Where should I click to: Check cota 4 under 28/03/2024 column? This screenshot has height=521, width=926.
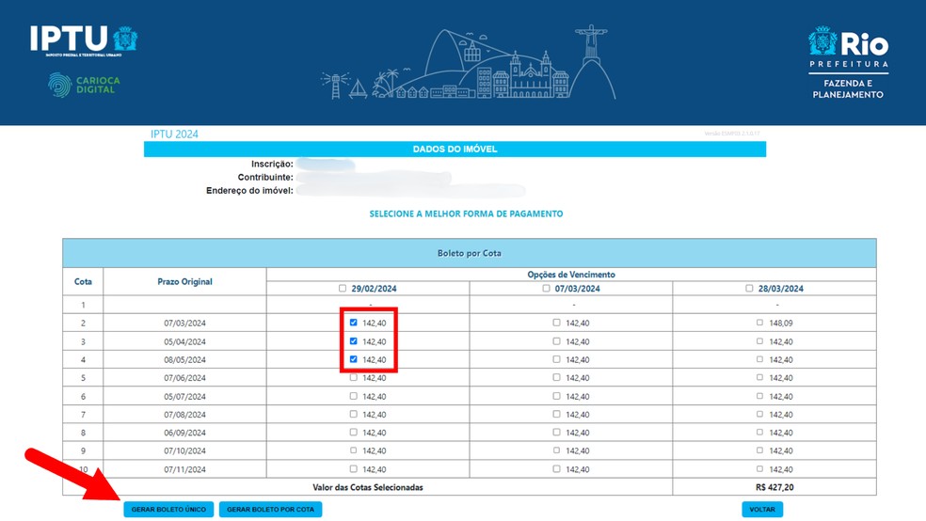click(x=759, y=359)
